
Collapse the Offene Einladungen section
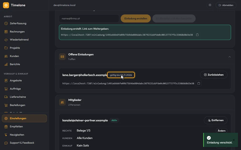click(x=230, y=57)
